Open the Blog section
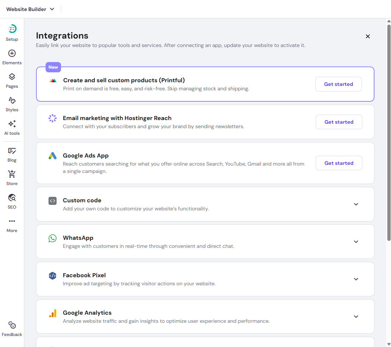The height and width of the screenshot is (347, 391). pos(12,151)
